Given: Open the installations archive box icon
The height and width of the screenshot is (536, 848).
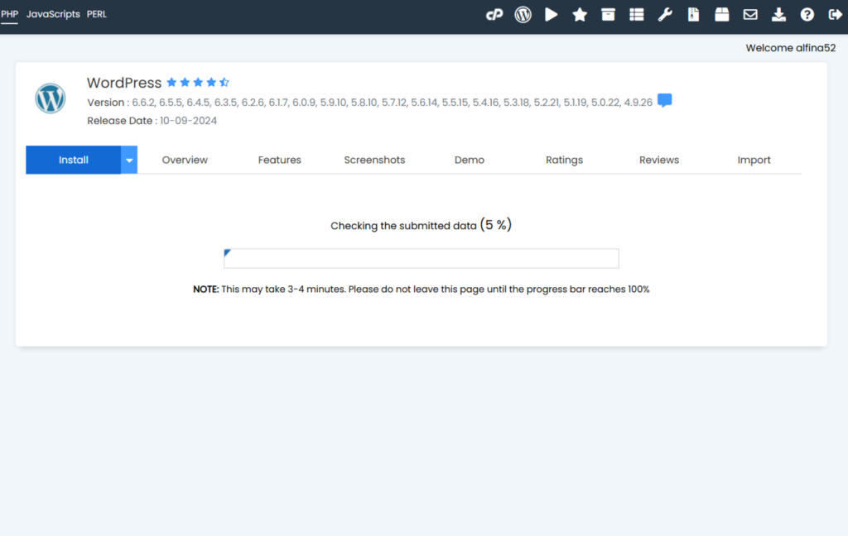Looking at the screenshot, I should click(x=608, y=14).
